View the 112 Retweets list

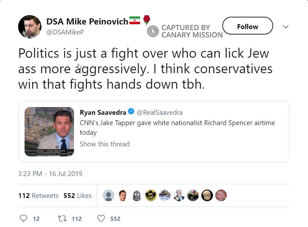tap(38, 196)
